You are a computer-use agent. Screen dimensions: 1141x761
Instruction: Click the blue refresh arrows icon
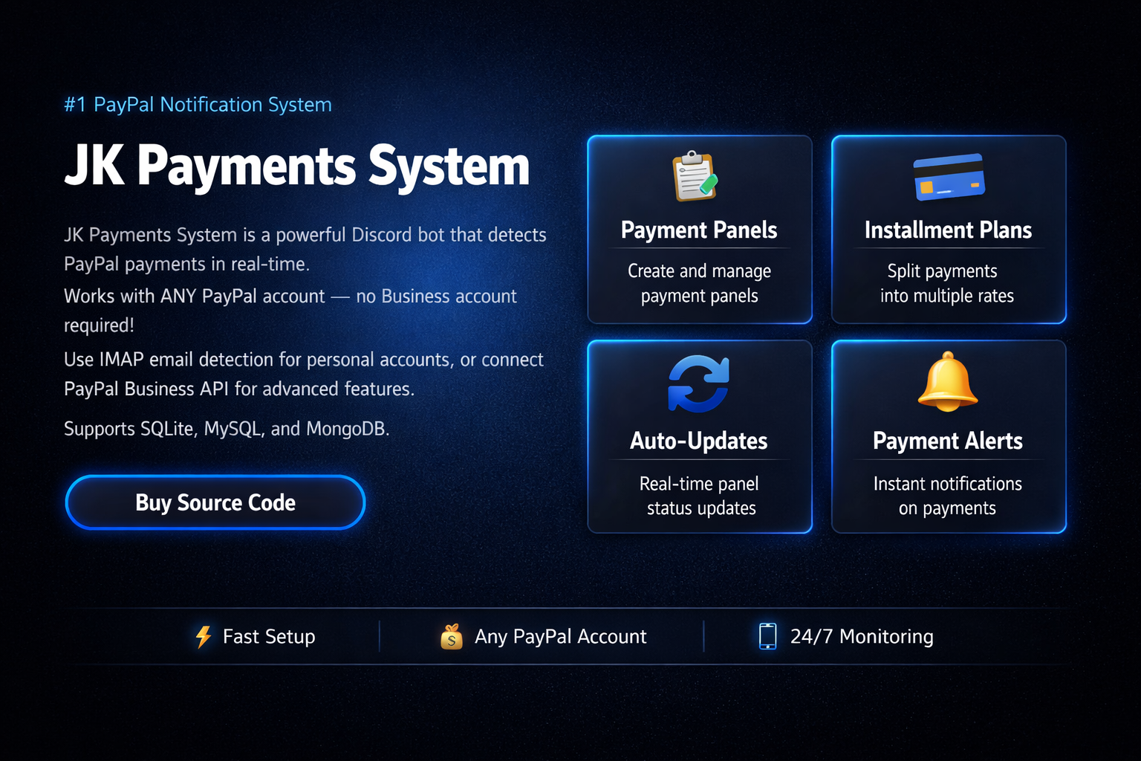698,383
